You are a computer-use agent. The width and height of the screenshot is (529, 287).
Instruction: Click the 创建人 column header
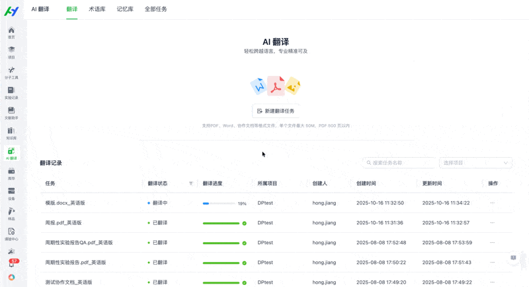click(x=319, y=183)
